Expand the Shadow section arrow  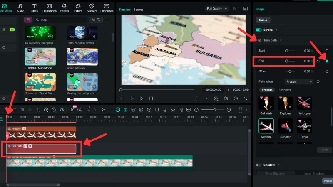[279, 165]
